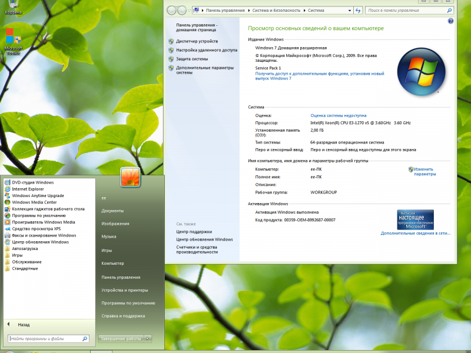Open Компьютер from the Start menu
471x353 pixels.
coord(112,263)
